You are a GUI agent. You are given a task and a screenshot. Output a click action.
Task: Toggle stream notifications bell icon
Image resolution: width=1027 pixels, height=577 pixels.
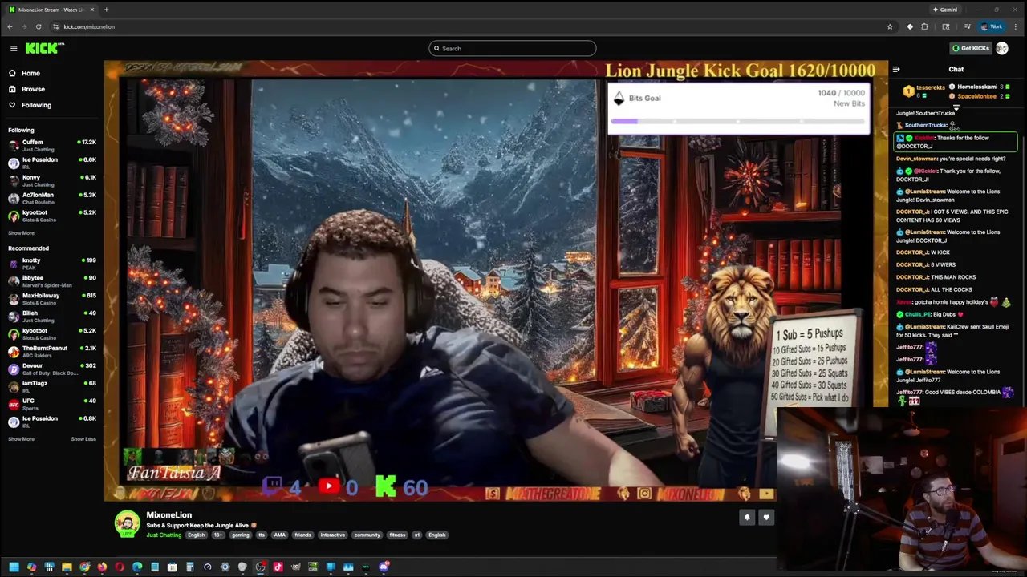pos(747,518)
